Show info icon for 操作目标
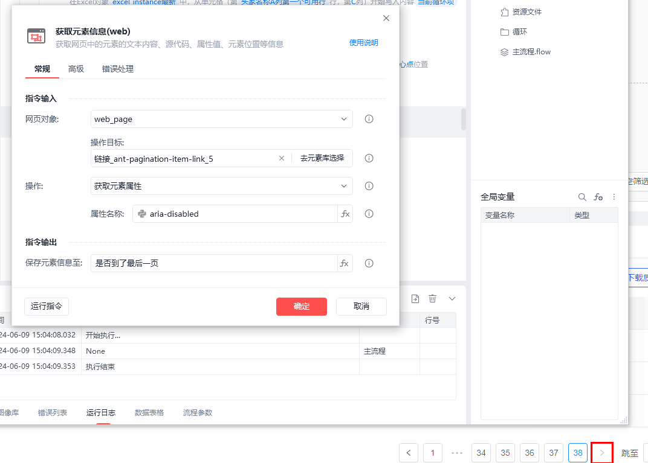Viewport: 648px width, 463px height. click(369, 158)
